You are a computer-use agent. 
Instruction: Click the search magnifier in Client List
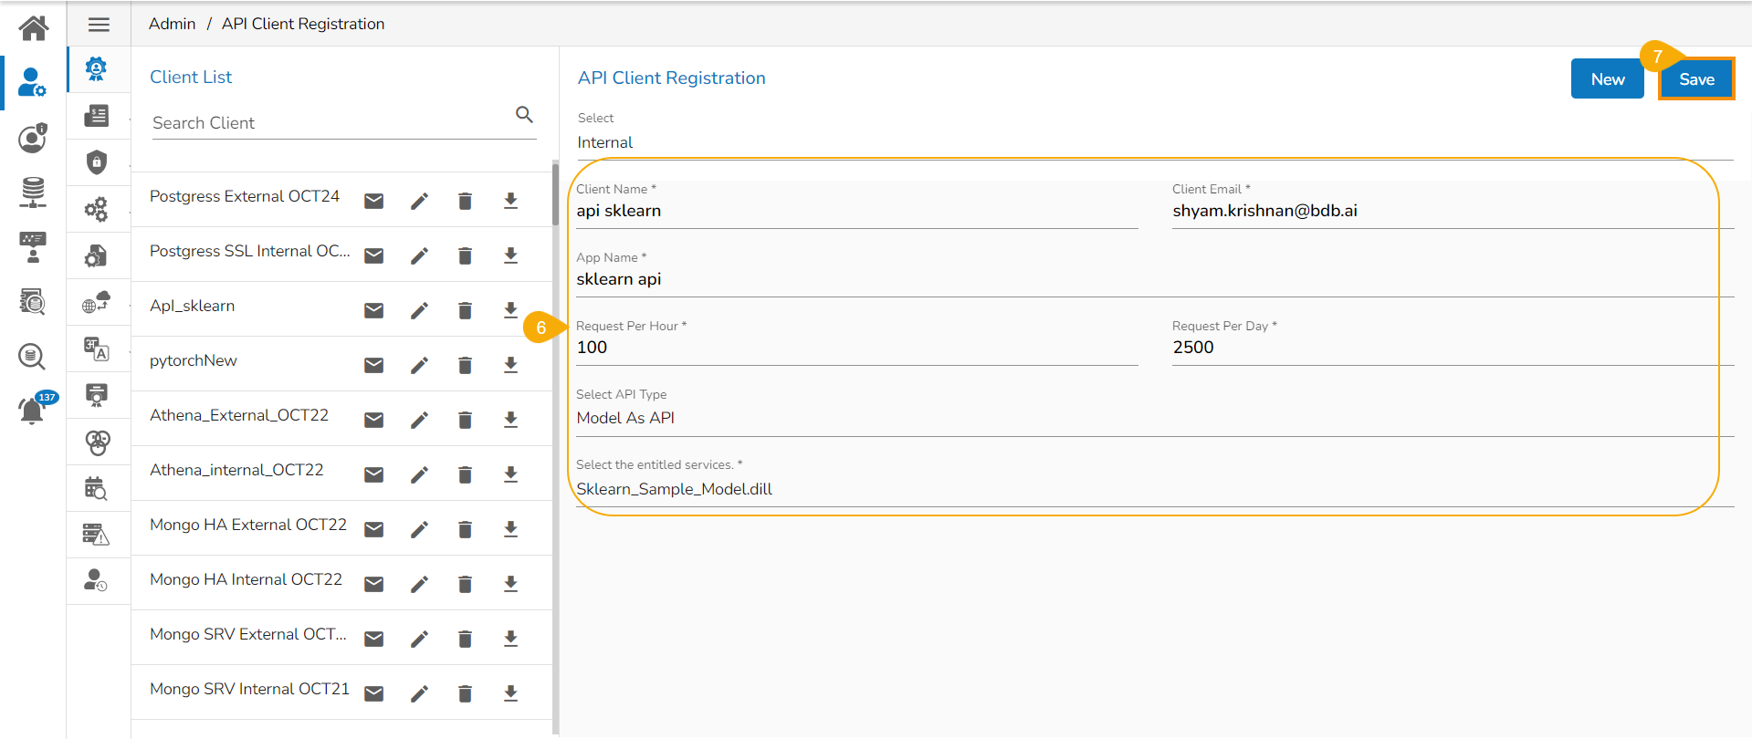pos(524,115)
